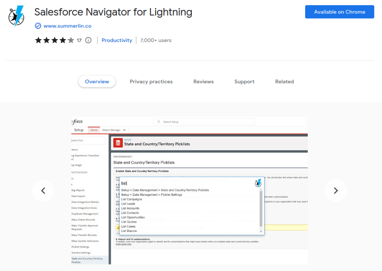Click the Navigator lightning icon in the command palette
Screen dimensions: 382x271
pos(257,183)
